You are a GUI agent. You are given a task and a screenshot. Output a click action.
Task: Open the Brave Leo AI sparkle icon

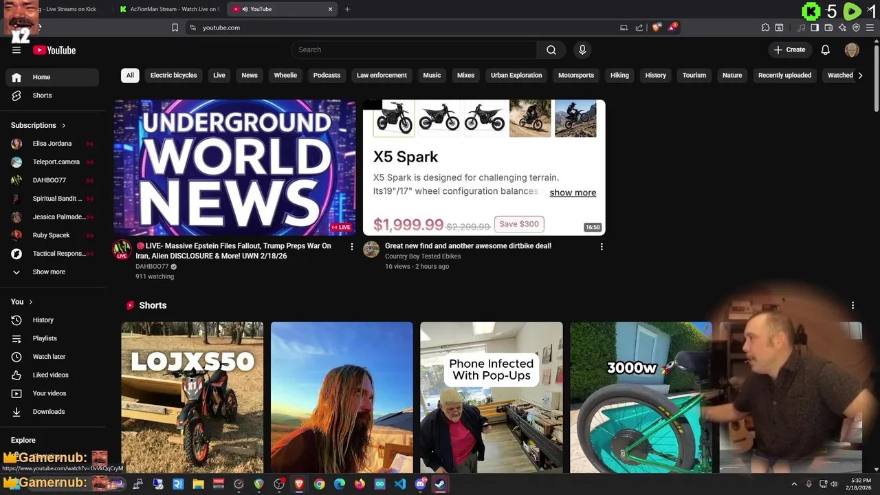842,27
